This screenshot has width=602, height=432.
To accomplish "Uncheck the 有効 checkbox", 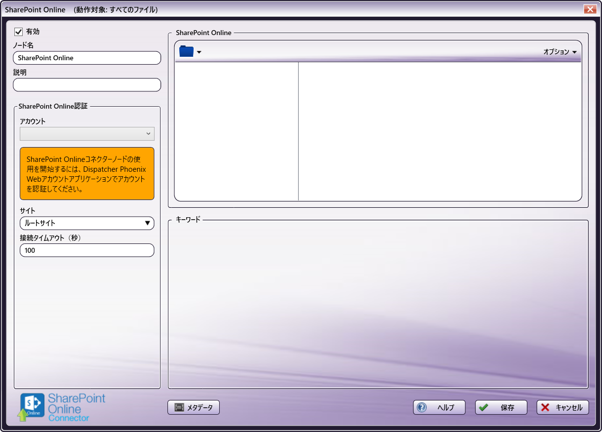I will point(19,32).
